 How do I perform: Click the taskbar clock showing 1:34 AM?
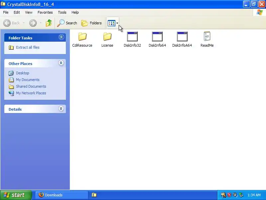(x=254, y=195)
